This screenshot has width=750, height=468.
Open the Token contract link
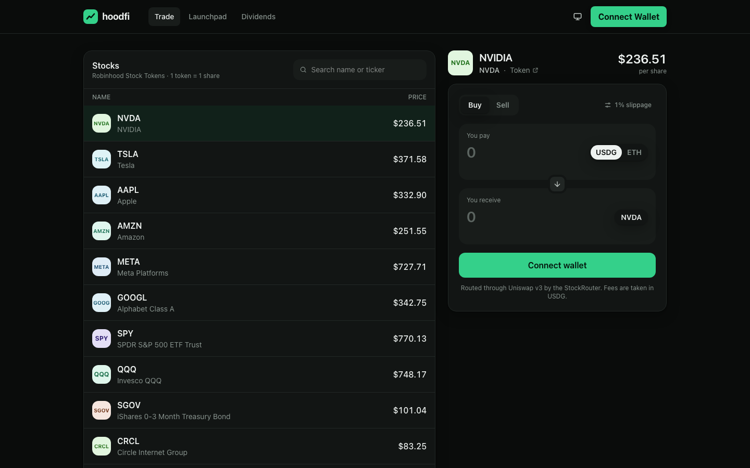pos(524,70)
